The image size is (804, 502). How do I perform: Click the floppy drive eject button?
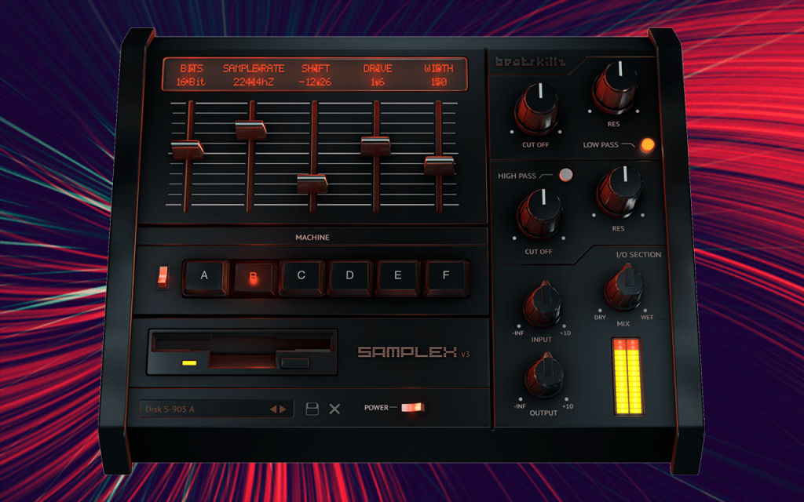(x=295, y=363)
